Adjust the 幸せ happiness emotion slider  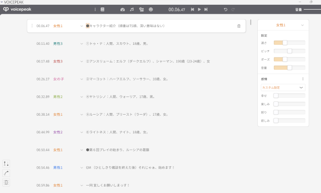(289, 95)
